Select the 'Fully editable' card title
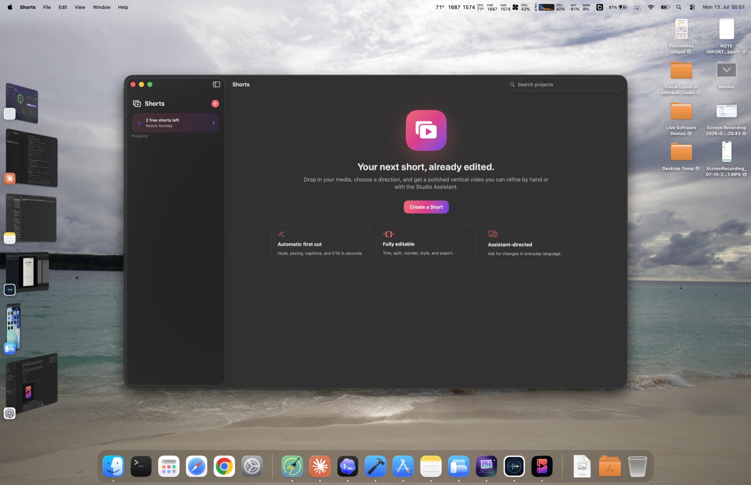751x485 pixels. tap(398, 244)
